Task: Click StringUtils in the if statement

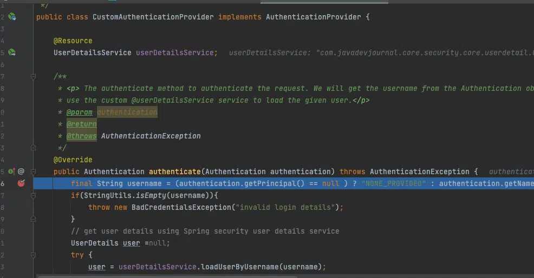Action: coord(108,196)
